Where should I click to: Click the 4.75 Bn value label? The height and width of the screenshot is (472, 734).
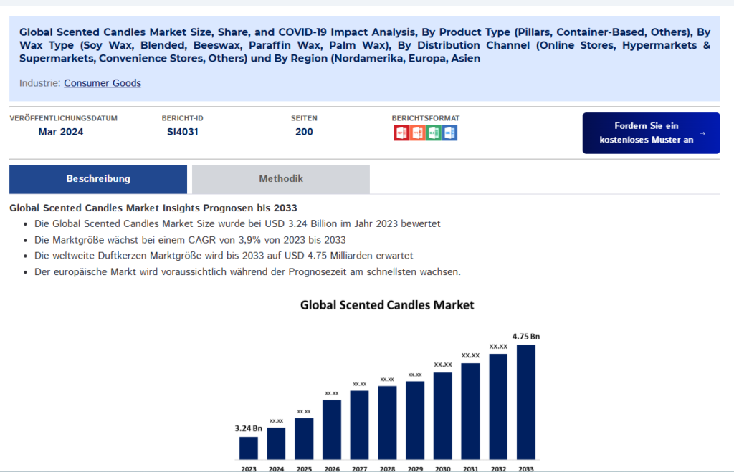[x=525, y=336]
